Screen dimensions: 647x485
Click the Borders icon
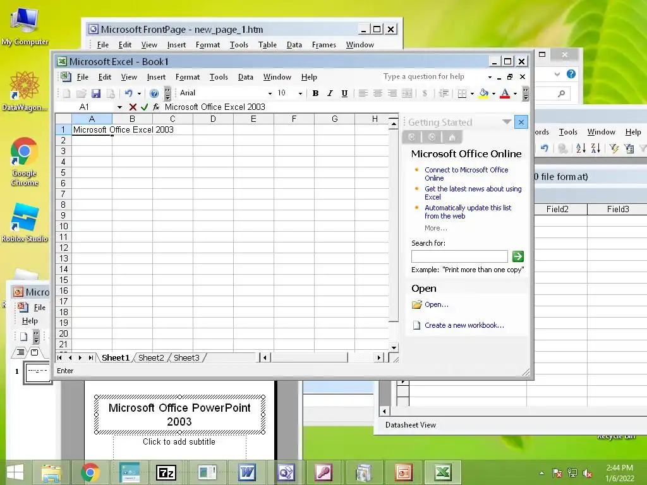pos(462,93)
